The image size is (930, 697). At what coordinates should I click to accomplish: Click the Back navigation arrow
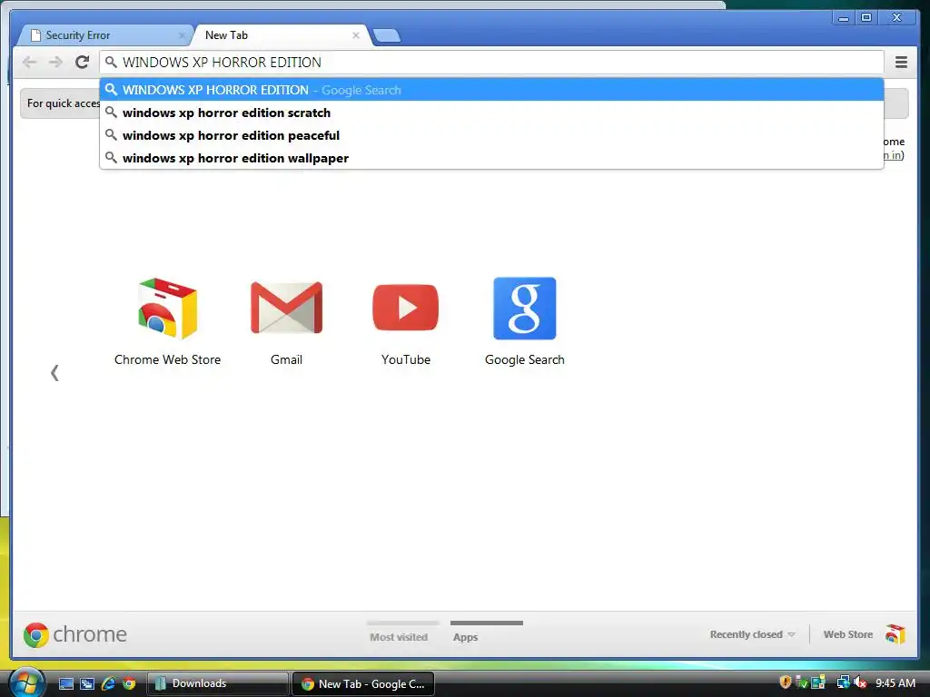pyautogui.click(x=29, y=63)
